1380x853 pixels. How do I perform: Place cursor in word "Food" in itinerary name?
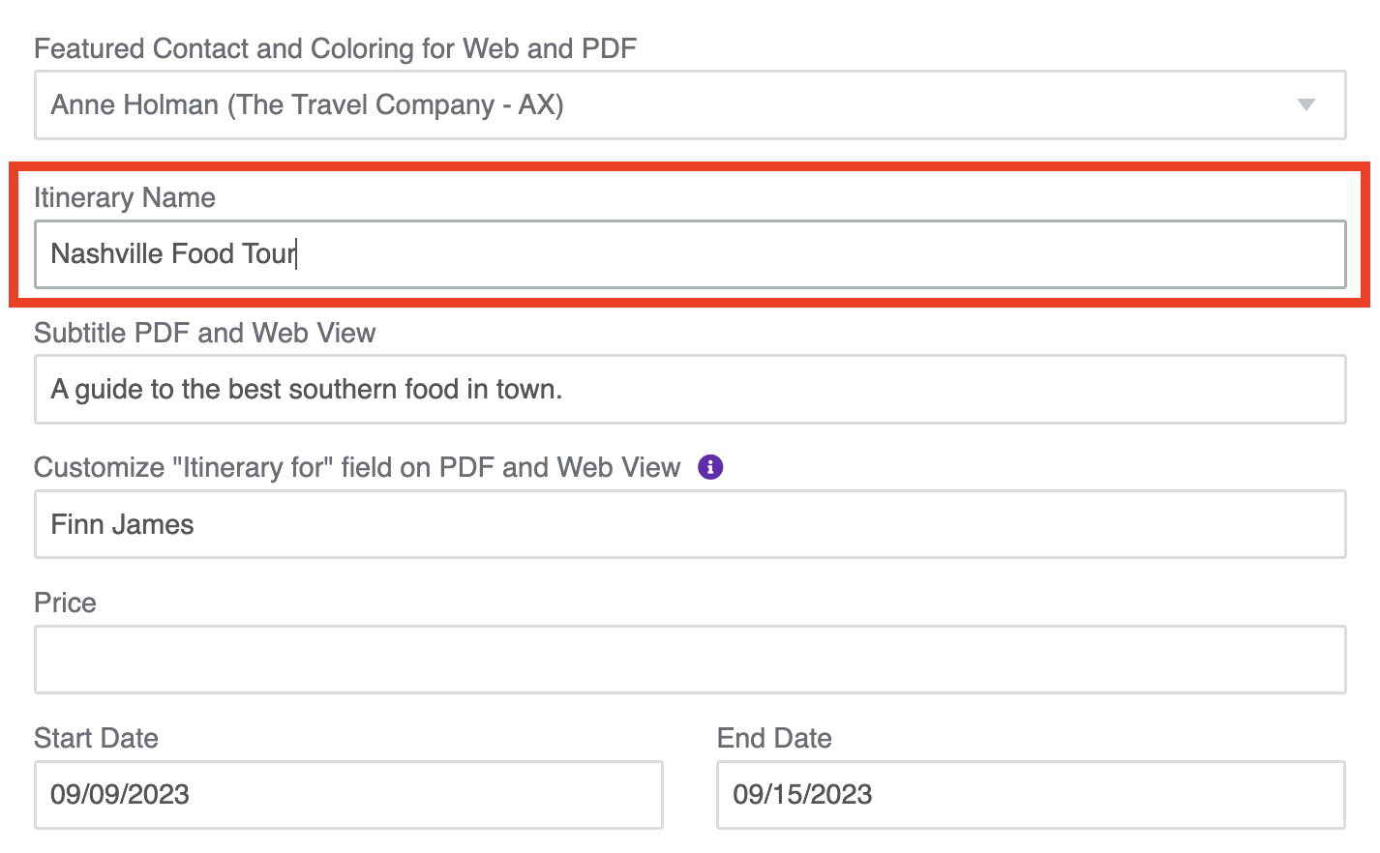[203, 253]
